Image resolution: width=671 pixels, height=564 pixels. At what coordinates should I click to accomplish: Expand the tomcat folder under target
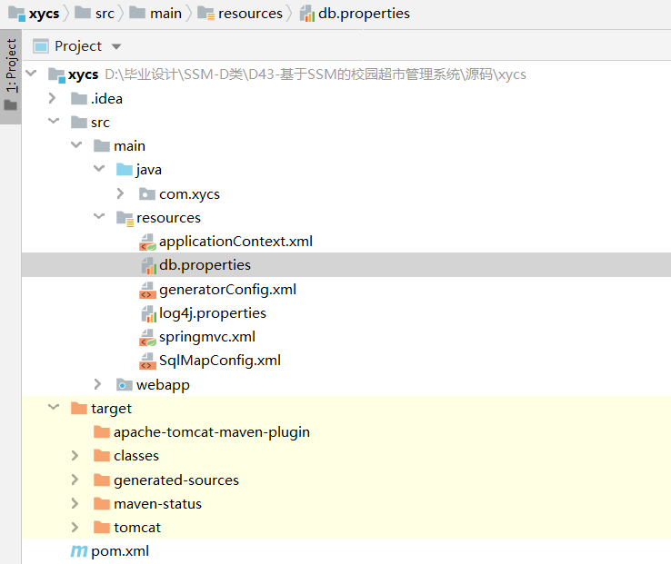[76, 528]
